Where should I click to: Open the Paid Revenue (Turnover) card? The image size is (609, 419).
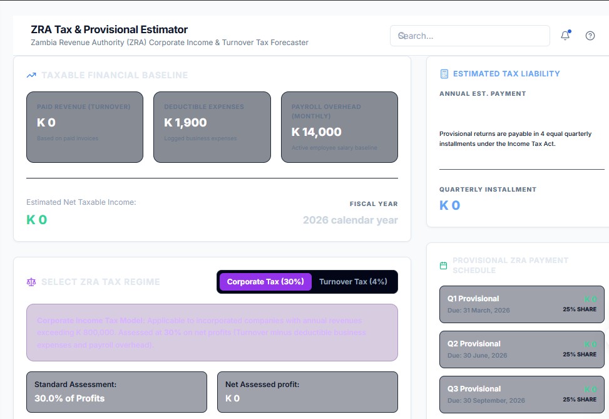click(x=84, y=127)
